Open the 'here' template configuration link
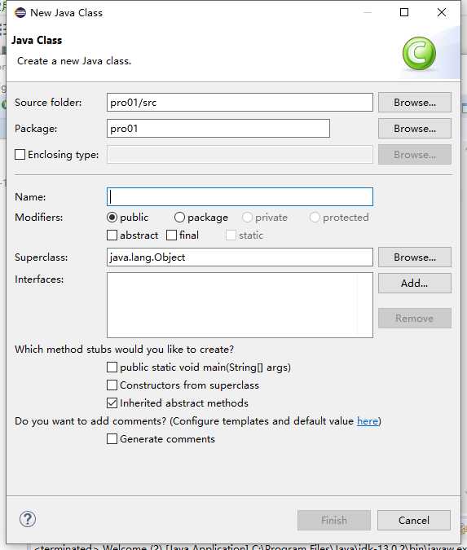Screen dimensions: 467x550 (x=368, y=421)
